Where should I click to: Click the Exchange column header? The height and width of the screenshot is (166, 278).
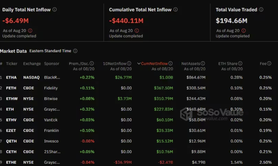(x=32, y=64)
